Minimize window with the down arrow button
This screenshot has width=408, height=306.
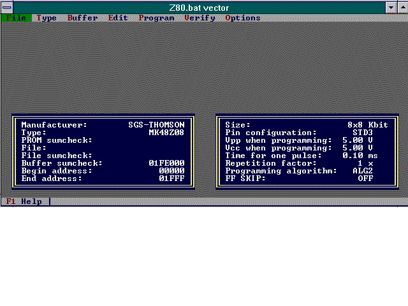(x=391, y=8)
